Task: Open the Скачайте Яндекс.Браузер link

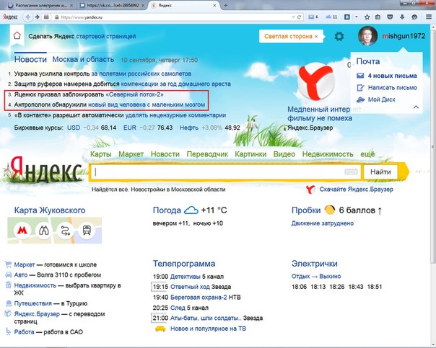Action: click(356, 189)
